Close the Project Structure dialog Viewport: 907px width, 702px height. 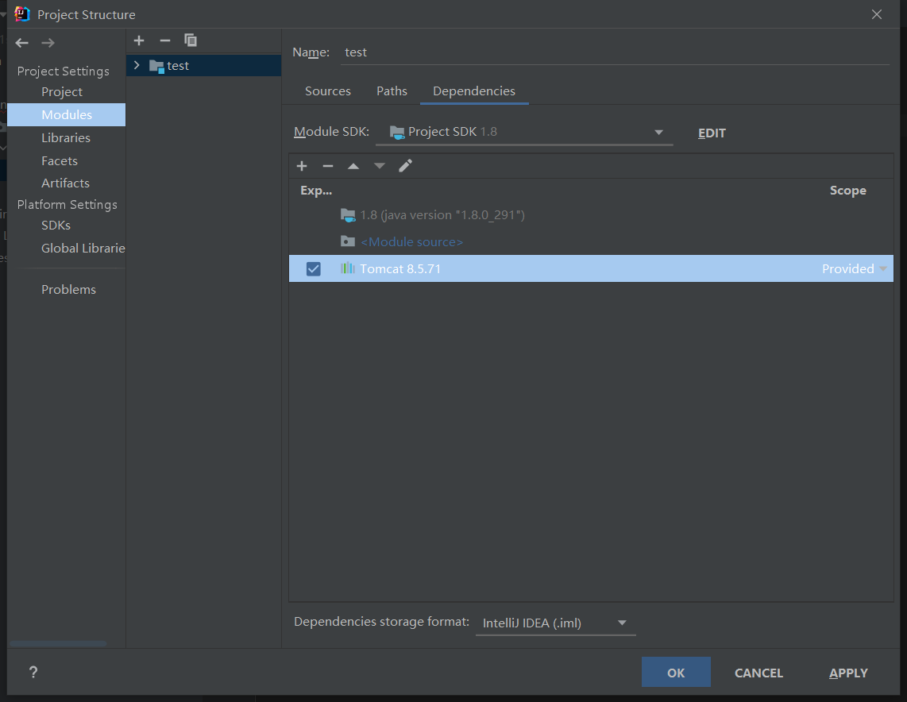(876, 14)
